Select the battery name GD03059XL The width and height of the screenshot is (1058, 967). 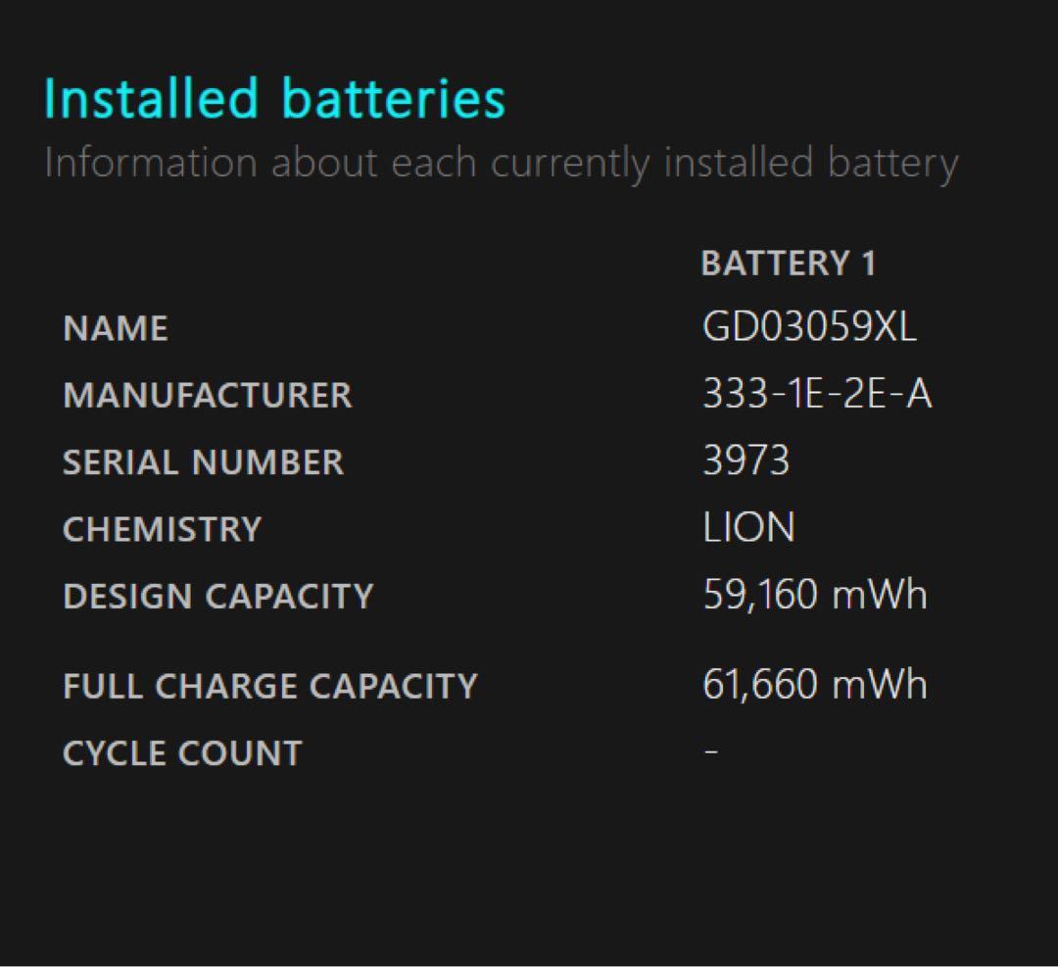coord(809,327)
